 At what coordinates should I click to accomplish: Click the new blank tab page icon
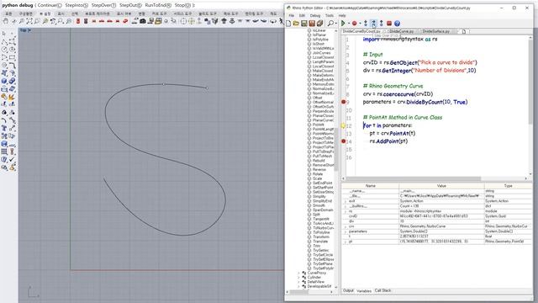pos(464,32)
